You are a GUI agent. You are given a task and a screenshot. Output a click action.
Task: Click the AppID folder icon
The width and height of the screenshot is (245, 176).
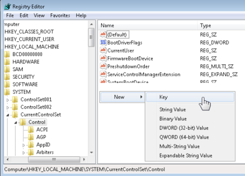click(x=31, y=145)
